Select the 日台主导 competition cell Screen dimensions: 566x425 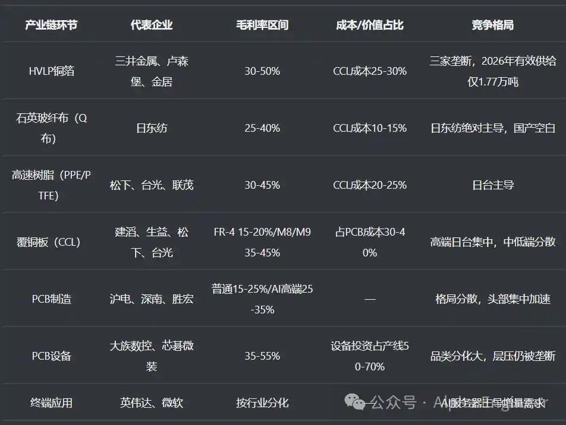pos(493,185)
